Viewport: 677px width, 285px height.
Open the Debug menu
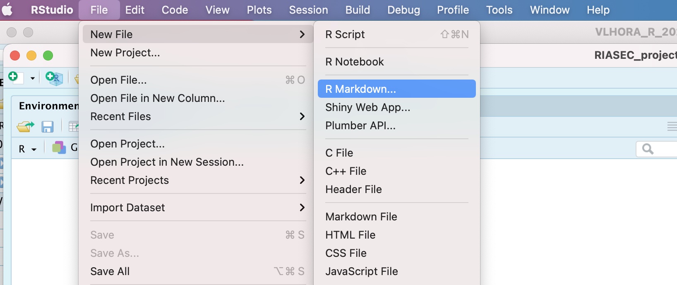click(x=404, y=10)
